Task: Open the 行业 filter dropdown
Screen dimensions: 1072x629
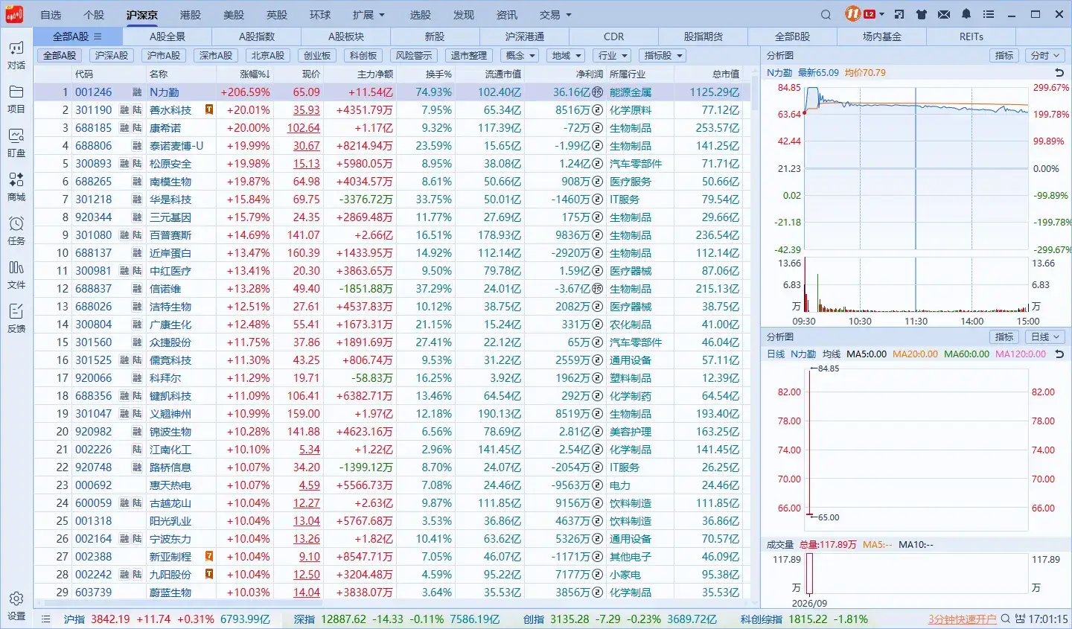Action: [613, 55]
